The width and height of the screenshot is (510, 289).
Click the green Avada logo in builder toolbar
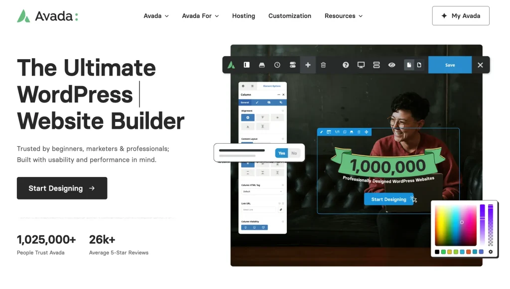(231, 65)
